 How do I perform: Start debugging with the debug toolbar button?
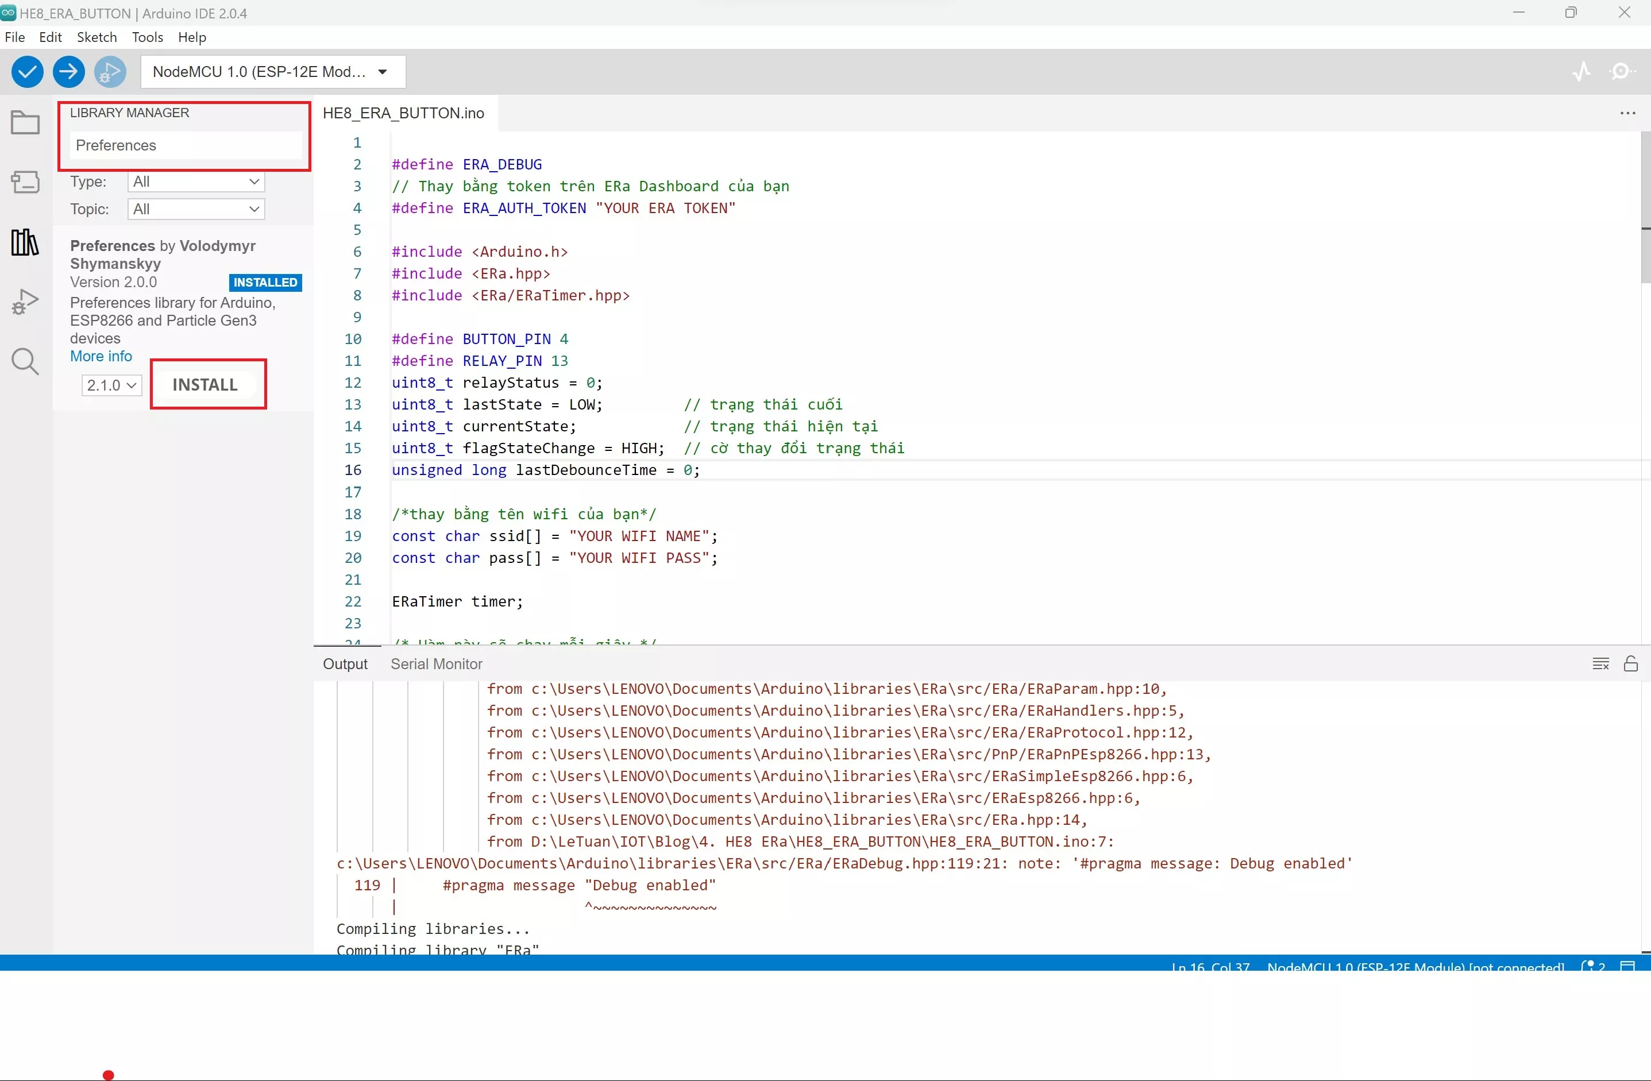[x=110, y=71]
